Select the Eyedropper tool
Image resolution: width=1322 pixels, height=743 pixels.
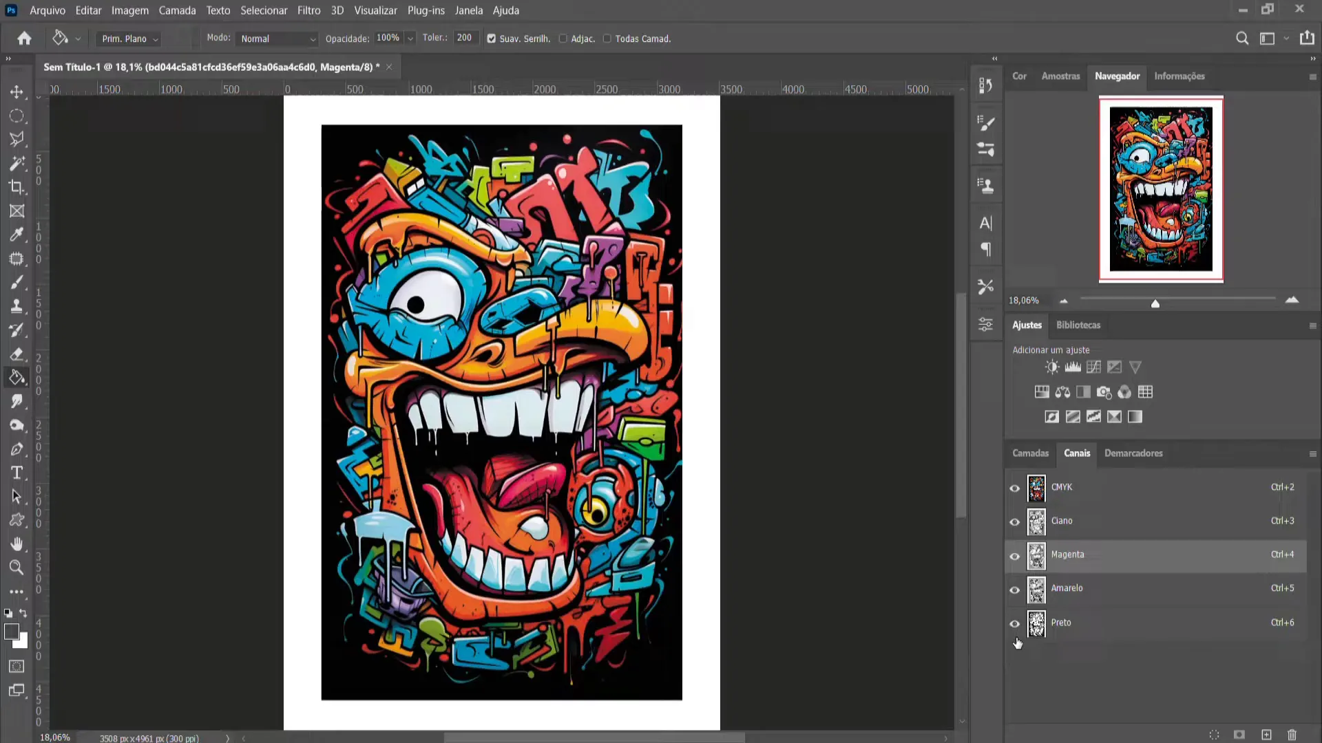17,235
